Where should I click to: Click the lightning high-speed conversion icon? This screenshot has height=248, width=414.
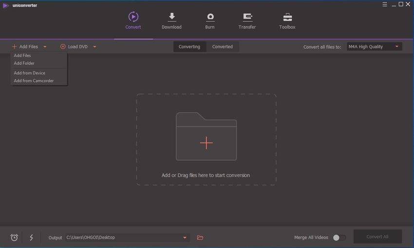32,237
